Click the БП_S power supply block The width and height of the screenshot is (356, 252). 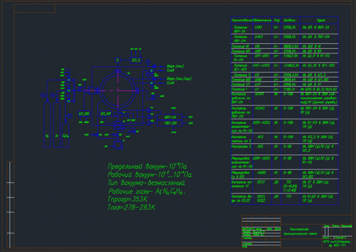click(136, 60)
